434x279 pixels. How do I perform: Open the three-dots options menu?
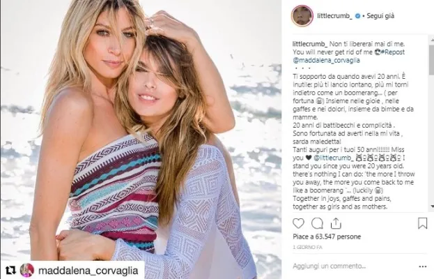pyautogui.click(x=423, y=266)
